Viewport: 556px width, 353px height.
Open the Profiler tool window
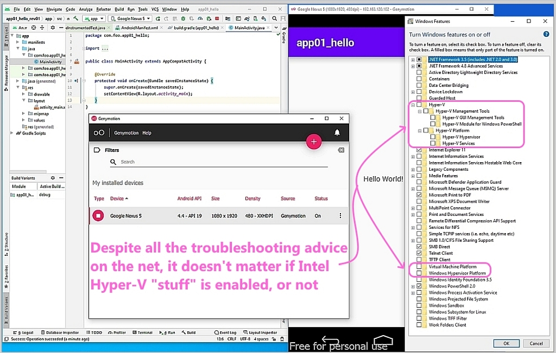117,332
